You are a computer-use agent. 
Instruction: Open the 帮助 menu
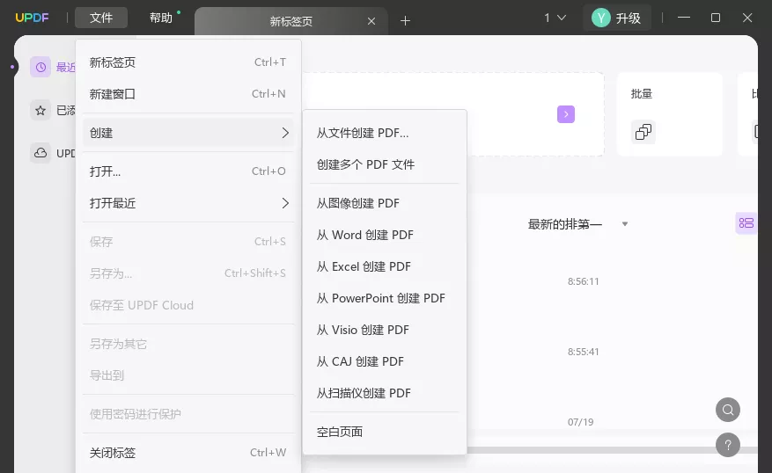[x=161, y=18]
